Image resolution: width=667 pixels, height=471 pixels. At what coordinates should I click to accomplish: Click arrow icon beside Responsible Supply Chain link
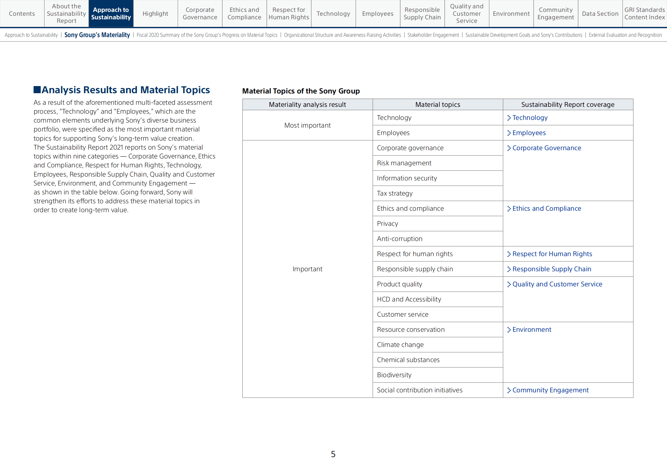[x=509, y=269]
